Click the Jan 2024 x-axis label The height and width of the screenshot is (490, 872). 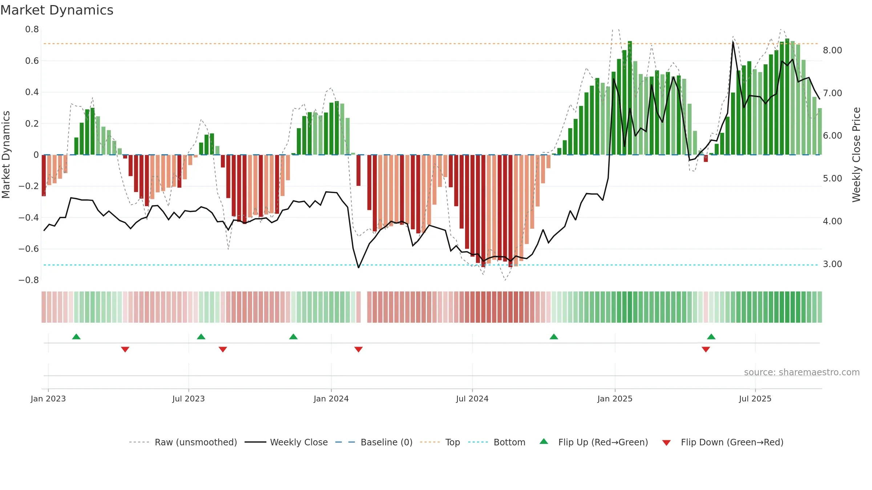(331, 399)
